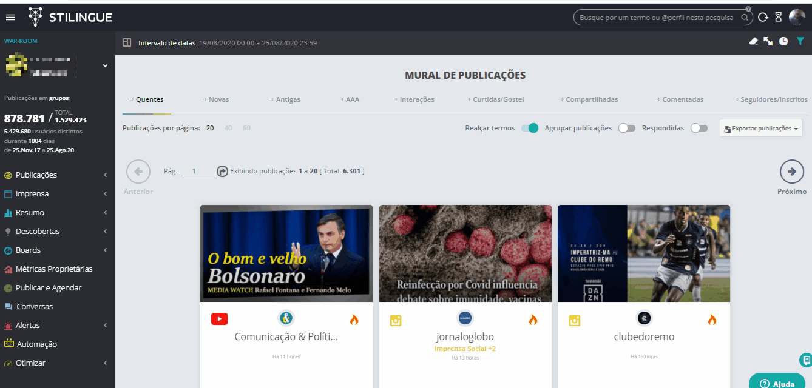Select the + Compartilhadas tab
The height and width of the screenshot is (388, 812).
589,99
